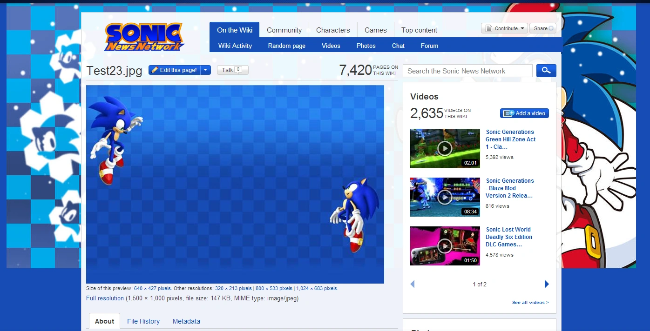Open the Contribute dropdown menu
The width and height of the screenshot is (650, 331).
click(x=504, y=28)
